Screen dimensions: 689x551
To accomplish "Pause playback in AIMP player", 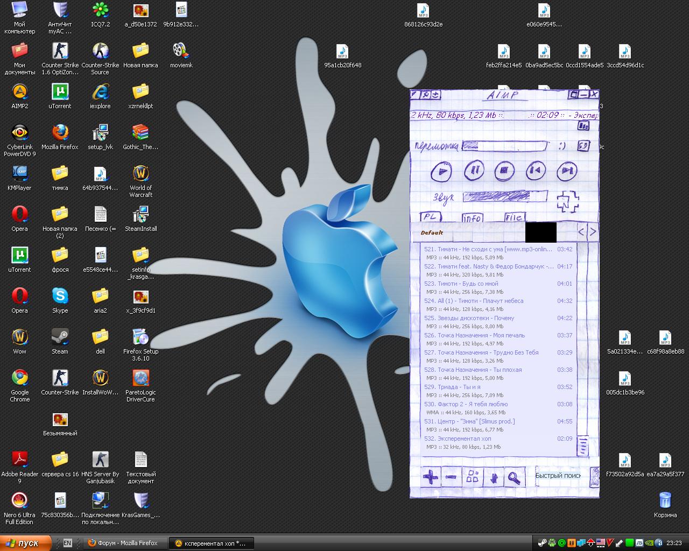I will click(x=474, y=171).
